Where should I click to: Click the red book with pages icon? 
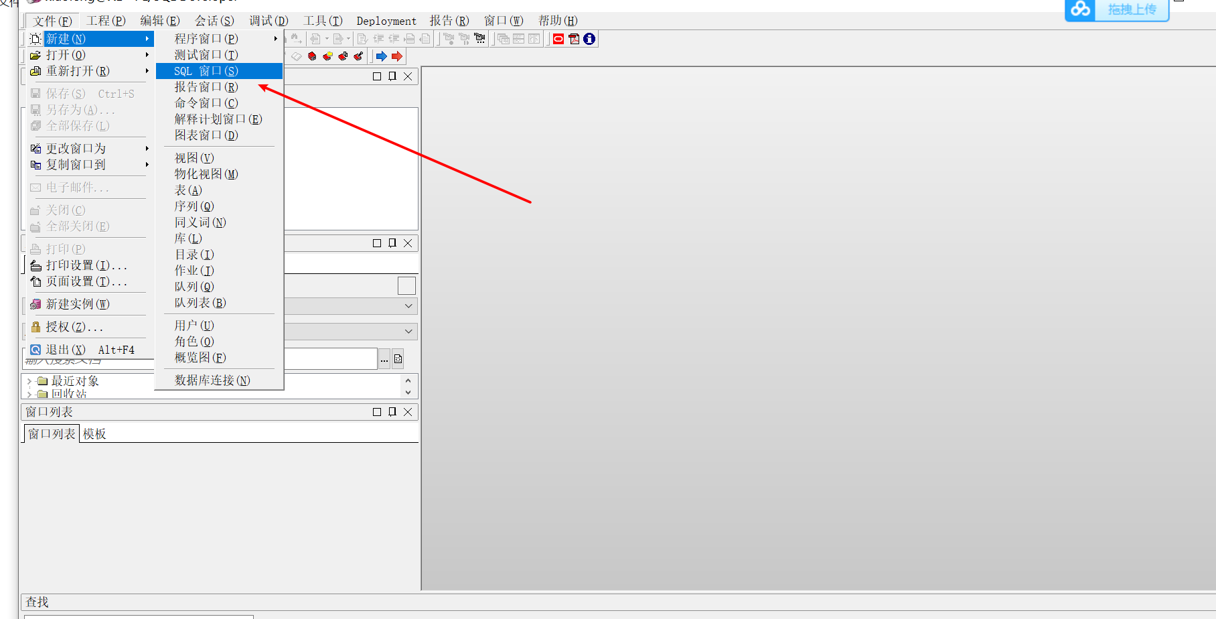[343, 56]
